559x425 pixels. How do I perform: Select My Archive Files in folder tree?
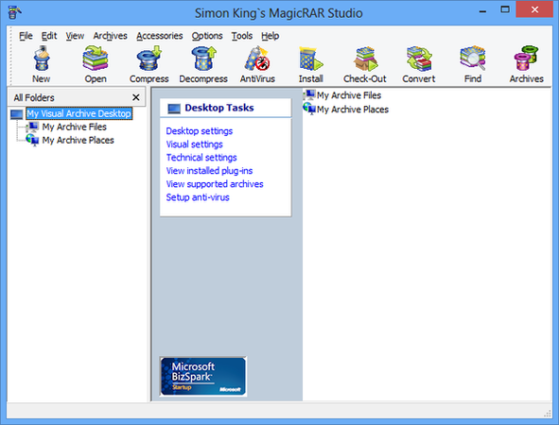[74, 127]
